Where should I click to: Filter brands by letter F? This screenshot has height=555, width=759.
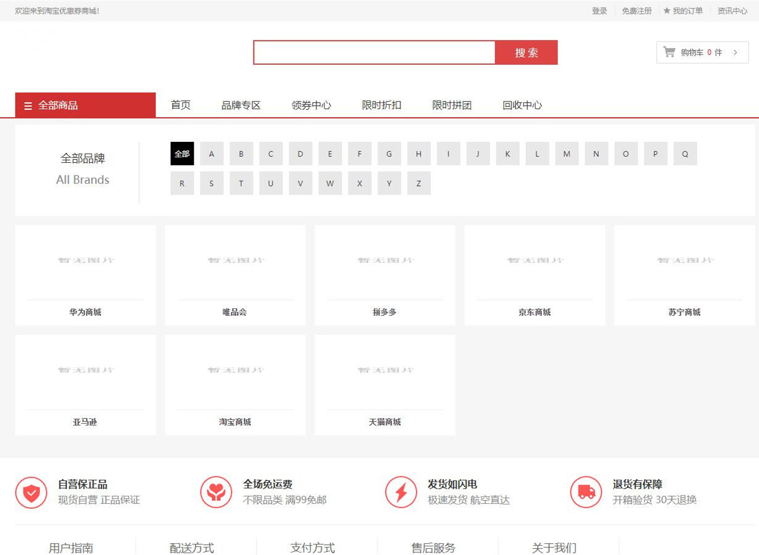pyautogui.click(x=359, y=154)
